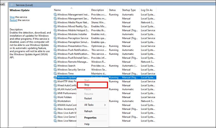This screenshot has height=128, width=216.
Task: Select the Workstation service name
Action: [64, 101]
